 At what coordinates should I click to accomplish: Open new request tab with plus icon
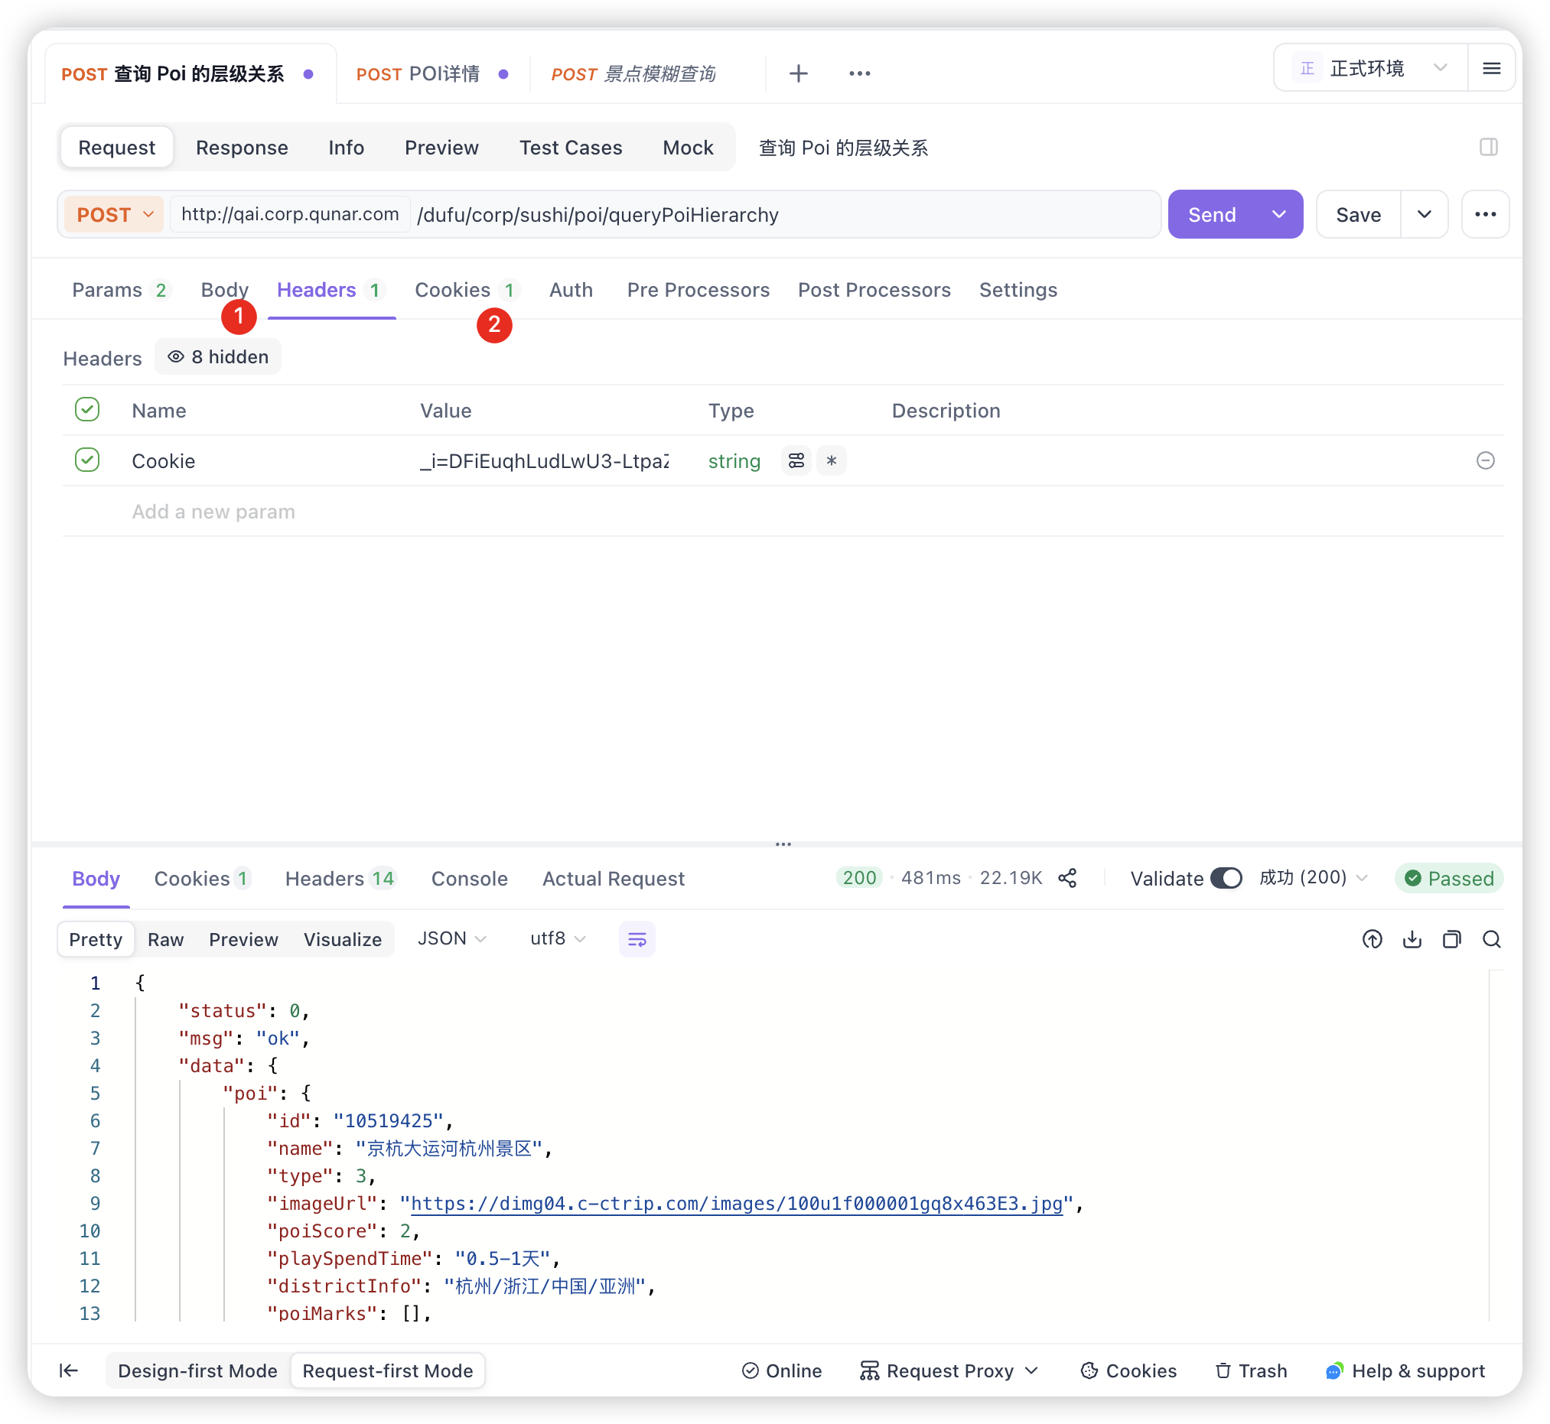799,73
